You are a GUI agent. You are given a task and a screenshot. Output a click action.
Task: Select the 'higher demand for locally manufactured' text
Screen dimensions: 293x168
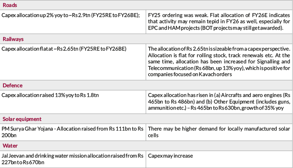point(216,128)
